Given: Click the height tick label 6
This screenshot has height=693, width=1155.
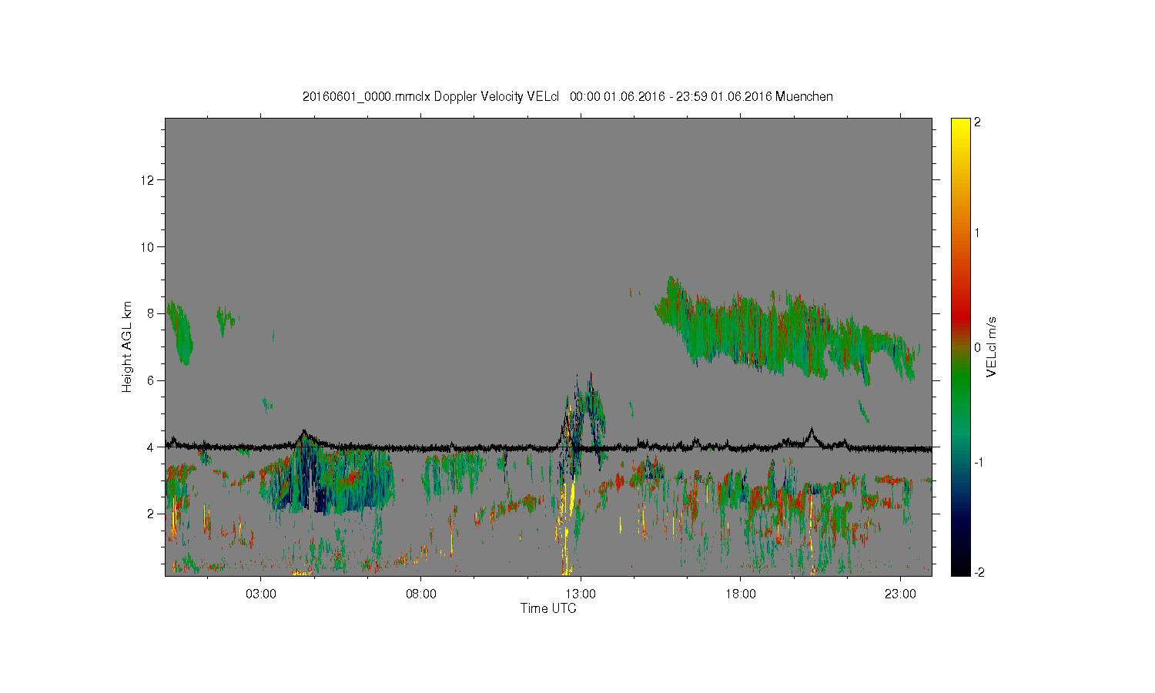Looking at the screenshot, I should 152,380.
